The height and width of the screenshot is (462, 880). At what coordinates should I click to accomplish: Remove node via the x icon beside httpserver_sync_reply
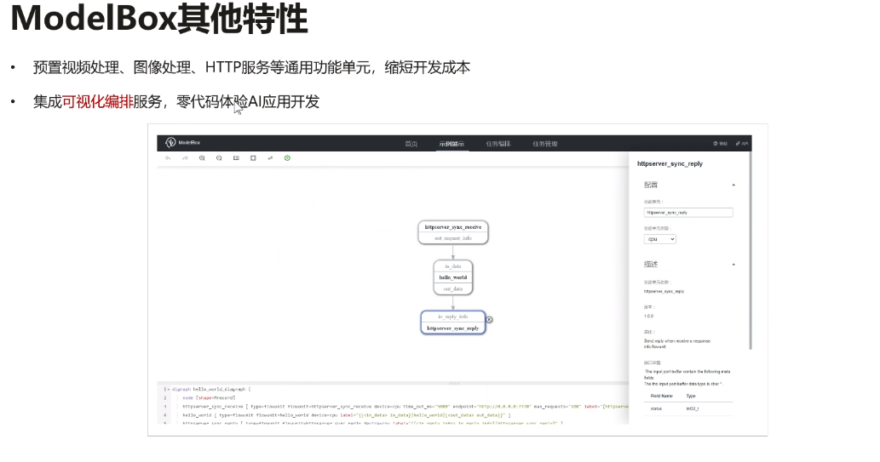pos(489,320)
